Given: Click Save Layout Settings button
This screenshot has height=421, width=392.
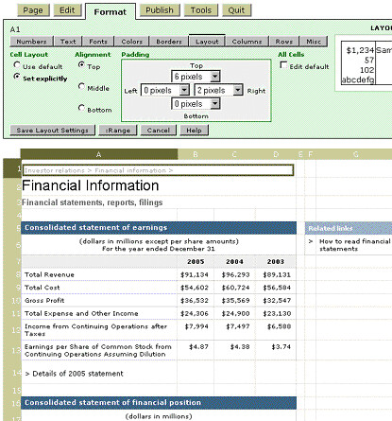Looking at the screenshot, I should click(52, 131).
